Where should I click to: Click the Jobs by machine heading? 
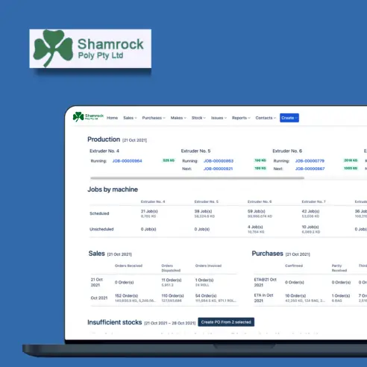(113, 189)
